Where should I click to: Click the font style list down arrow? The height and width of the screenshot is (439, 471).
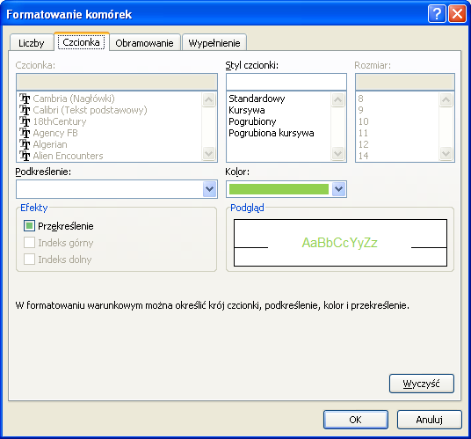point(338,154)
